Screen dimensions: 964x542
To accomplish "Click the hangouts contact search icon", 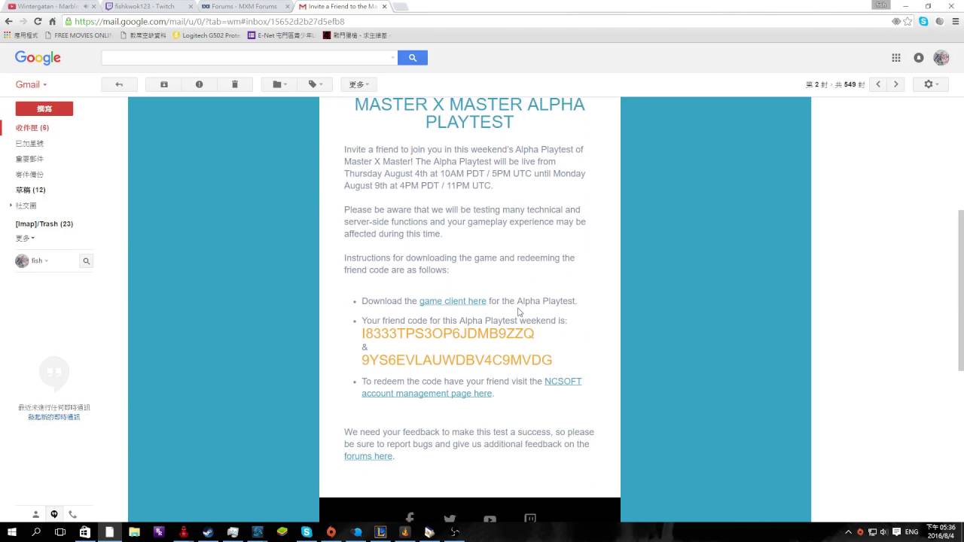I will 87,261.
